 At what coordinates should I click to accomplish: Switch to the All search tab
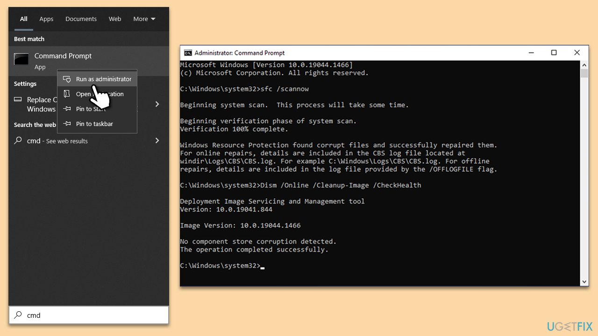click(24, 19)
